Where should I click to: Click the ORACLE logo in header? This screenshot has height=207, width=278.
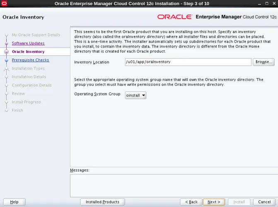(x=175, y=17)
